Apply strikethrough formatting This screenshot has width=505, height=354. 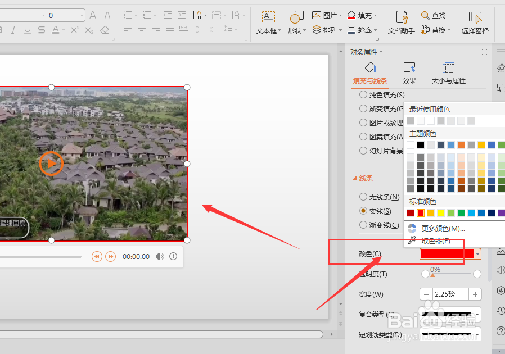pyautogui.click(x=42, y=30)
